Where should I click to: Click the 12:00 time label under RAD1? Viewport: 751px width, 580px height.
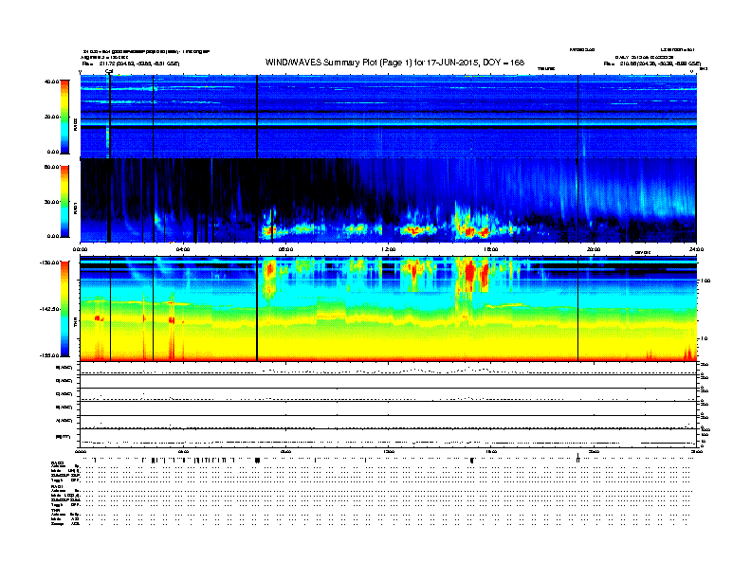coord(389,249)
